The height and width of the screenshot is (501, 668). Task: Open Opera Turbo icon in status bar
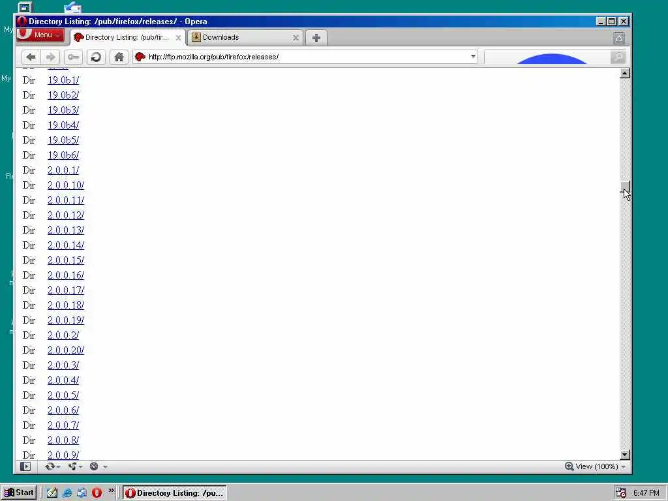pos(94,466)
